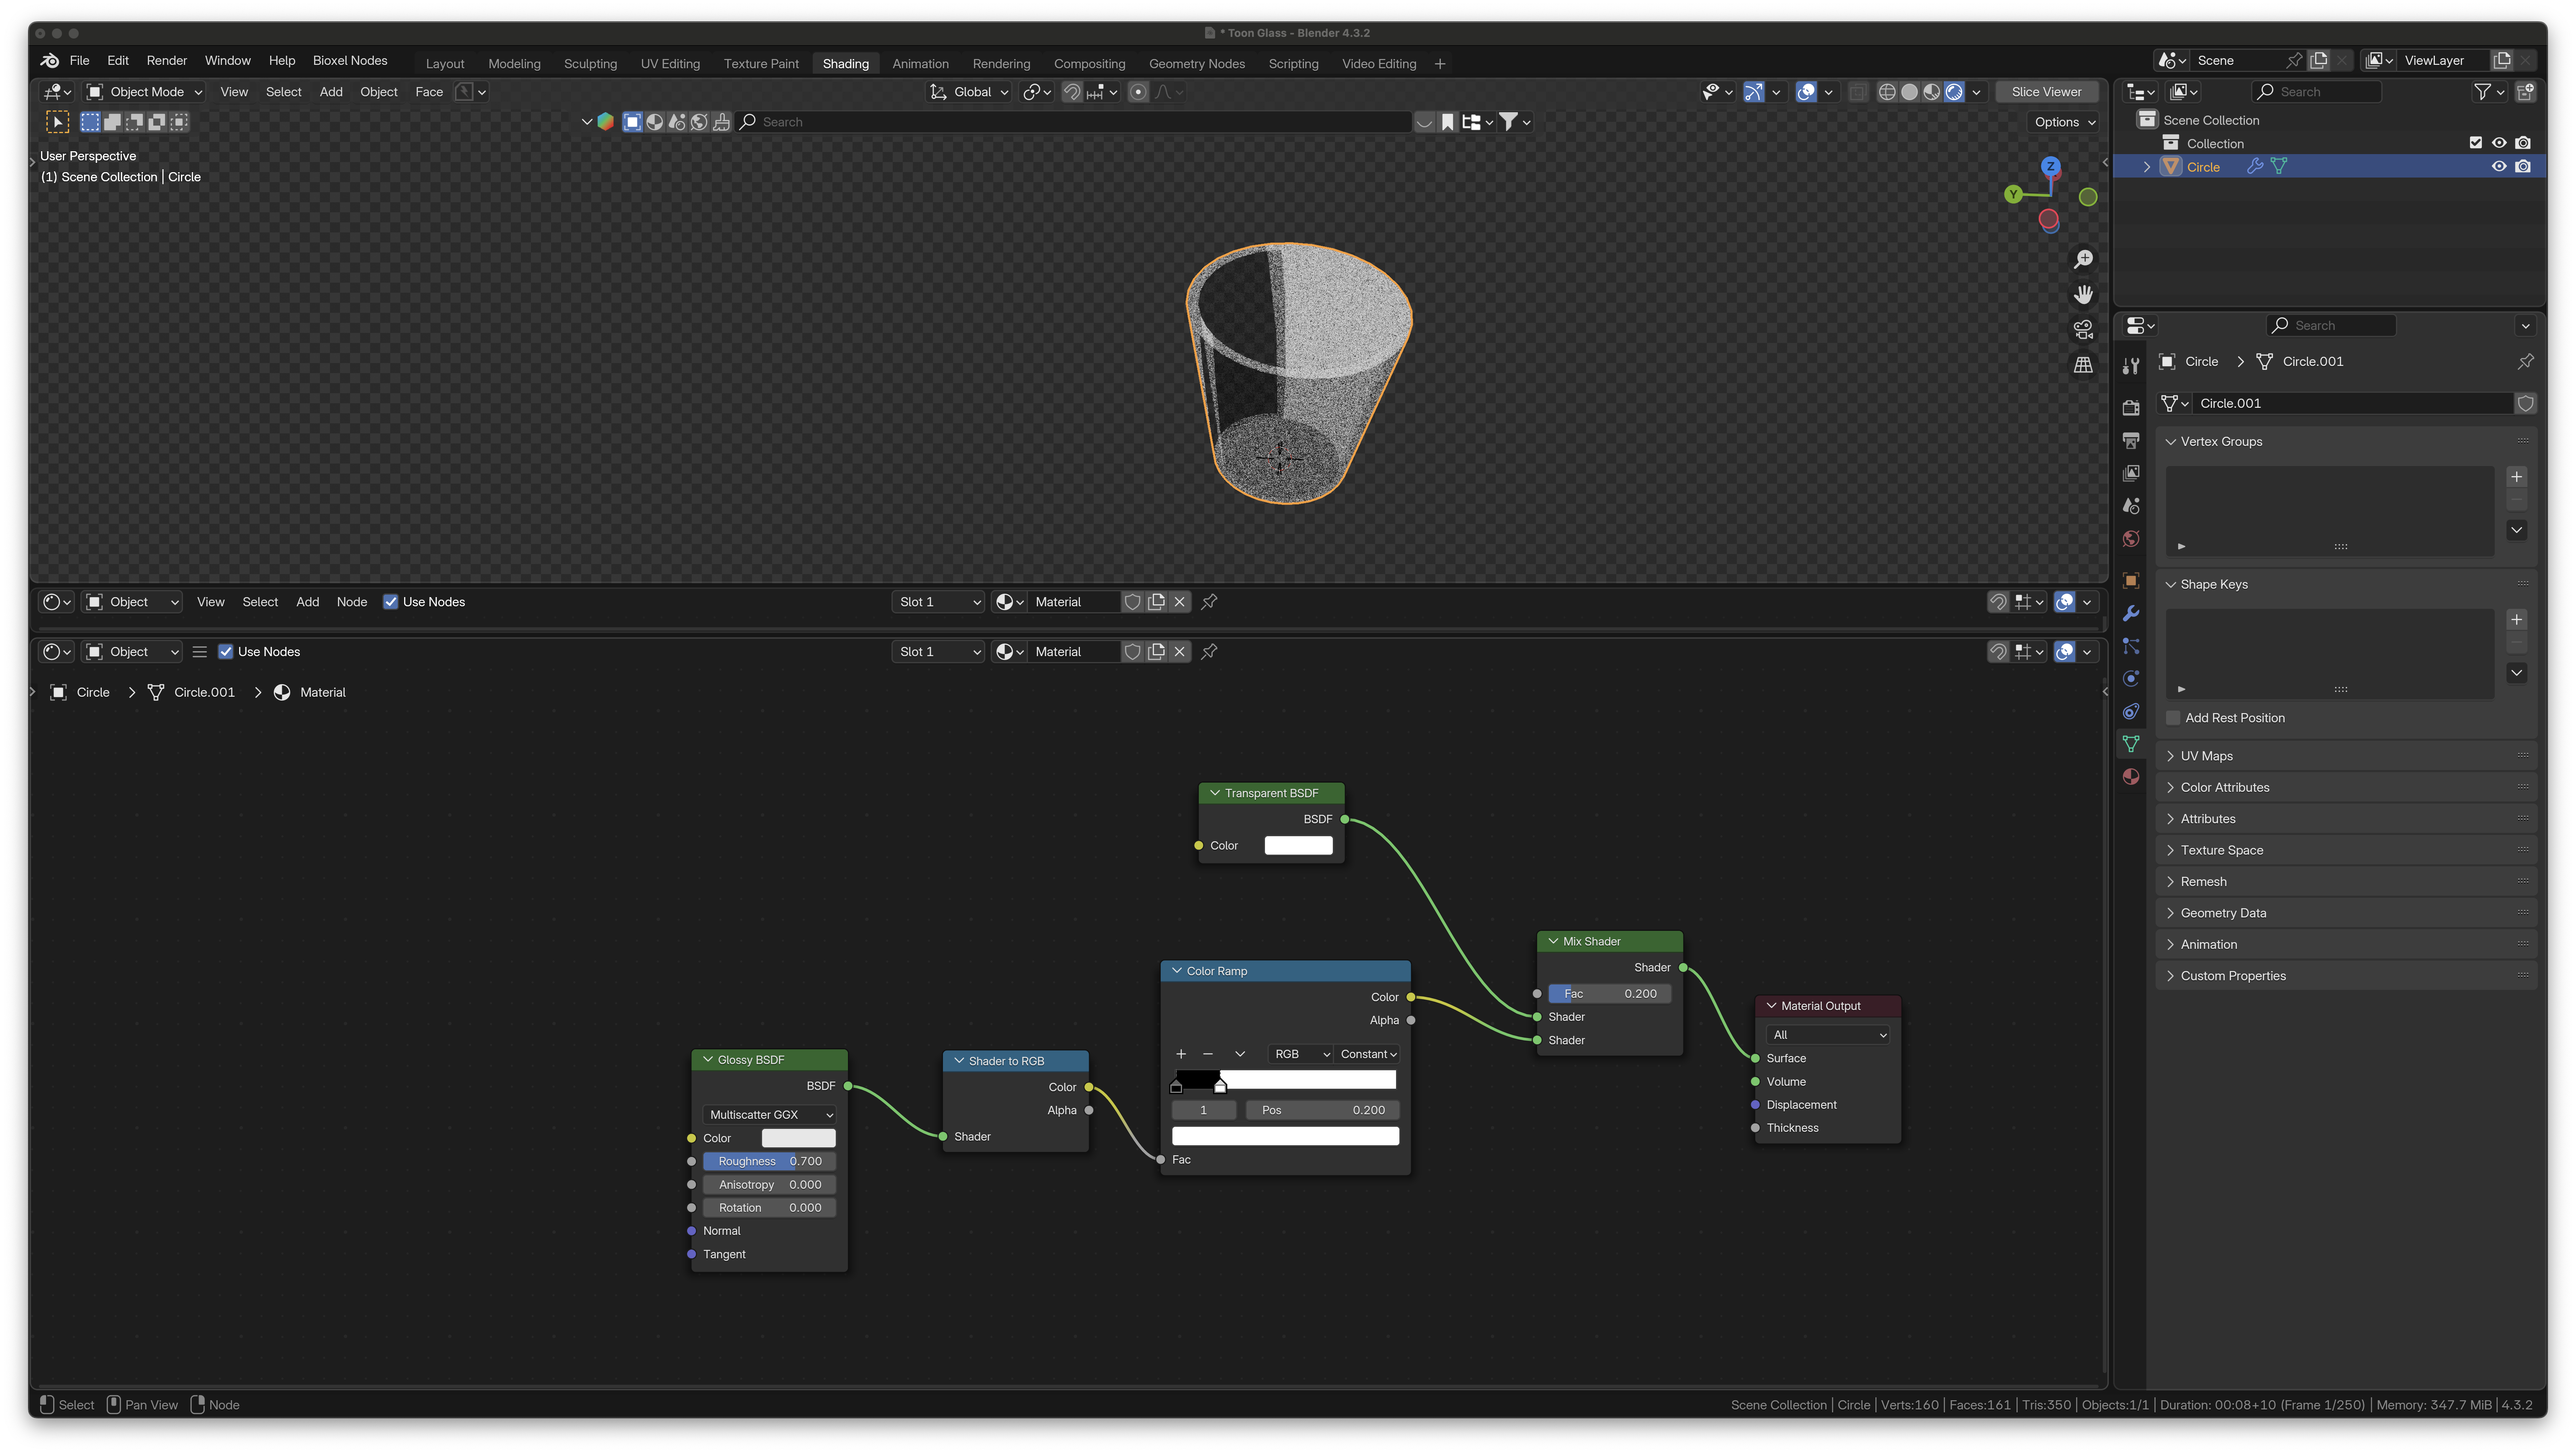Open the View Layer properties tab
Screen dimensions: 2576x1453
click(x=2131, y=473)
